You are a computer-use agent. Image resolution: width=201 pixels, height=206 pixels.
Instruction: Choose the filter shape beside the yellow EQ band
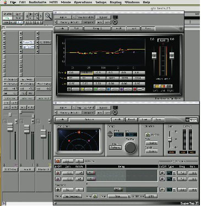[89, 89]
